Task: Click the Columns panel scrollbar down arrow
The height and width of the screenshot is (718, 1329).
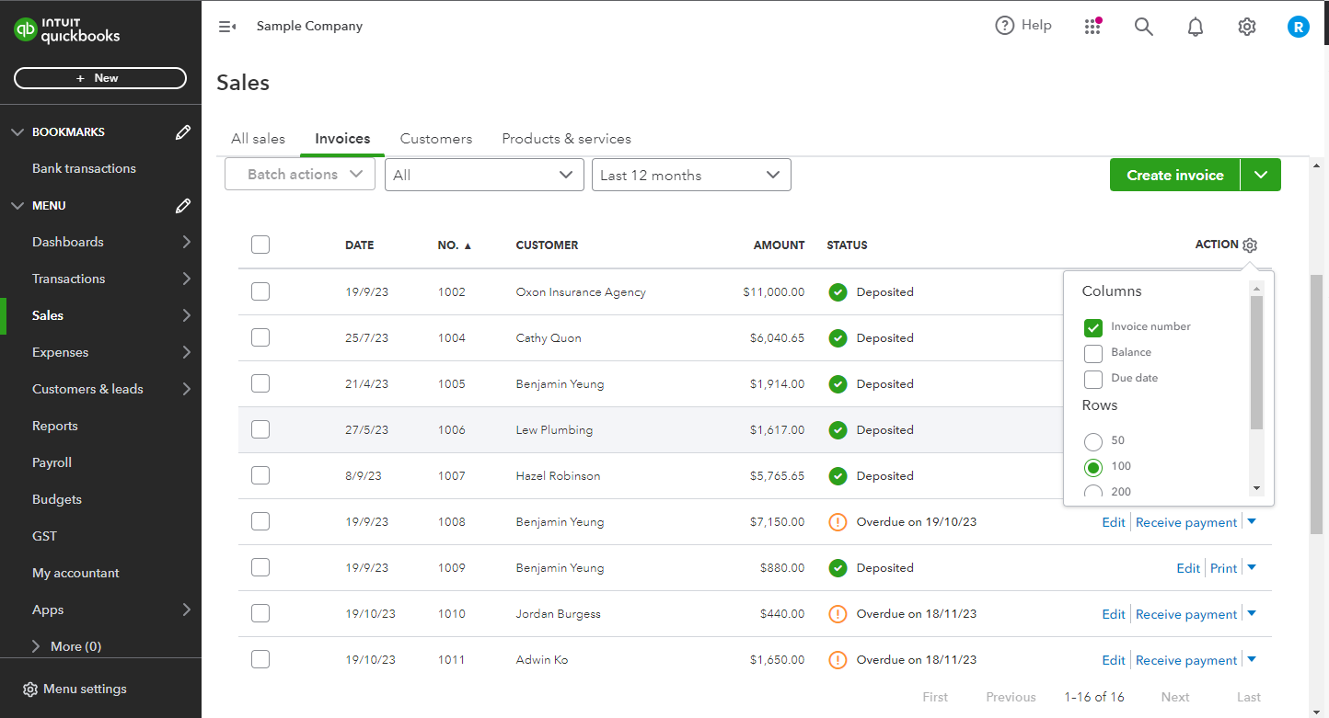Action: [1257, 488]
